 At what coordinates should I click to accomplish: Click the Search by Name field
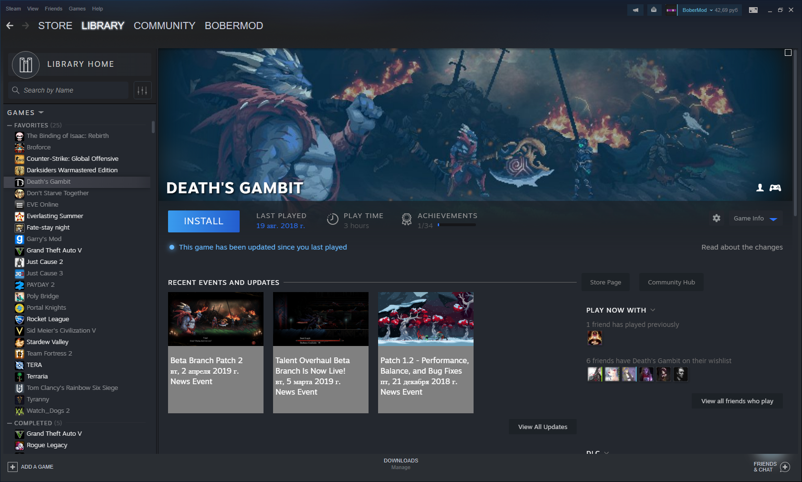pos(69,90)
